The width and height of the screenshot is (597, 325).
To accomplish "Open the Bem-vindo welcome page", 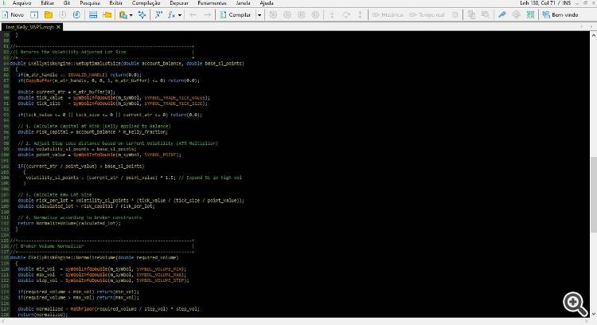I will tap(560, 15).
